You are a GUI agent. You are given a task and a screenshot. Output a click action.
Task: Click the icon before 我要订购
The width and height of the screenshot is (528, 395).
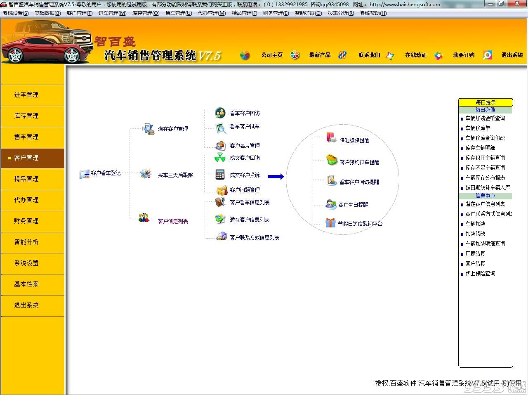click(438, 55)
